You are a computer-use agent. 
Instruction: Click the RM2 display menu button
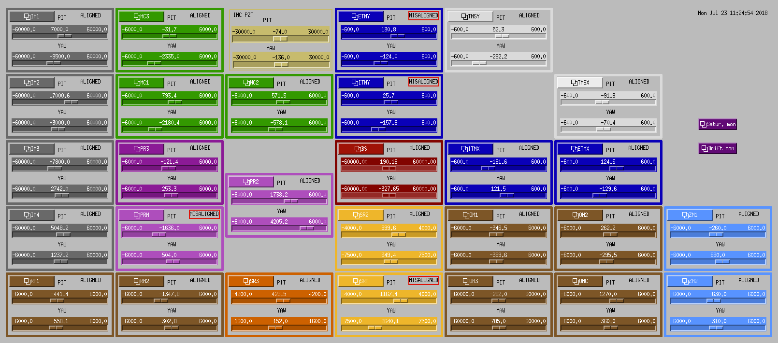point(142,281)
